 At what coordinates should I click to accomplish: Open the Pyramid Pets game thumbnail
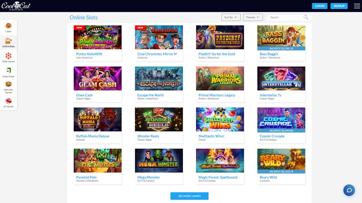(x=98, y=161)
